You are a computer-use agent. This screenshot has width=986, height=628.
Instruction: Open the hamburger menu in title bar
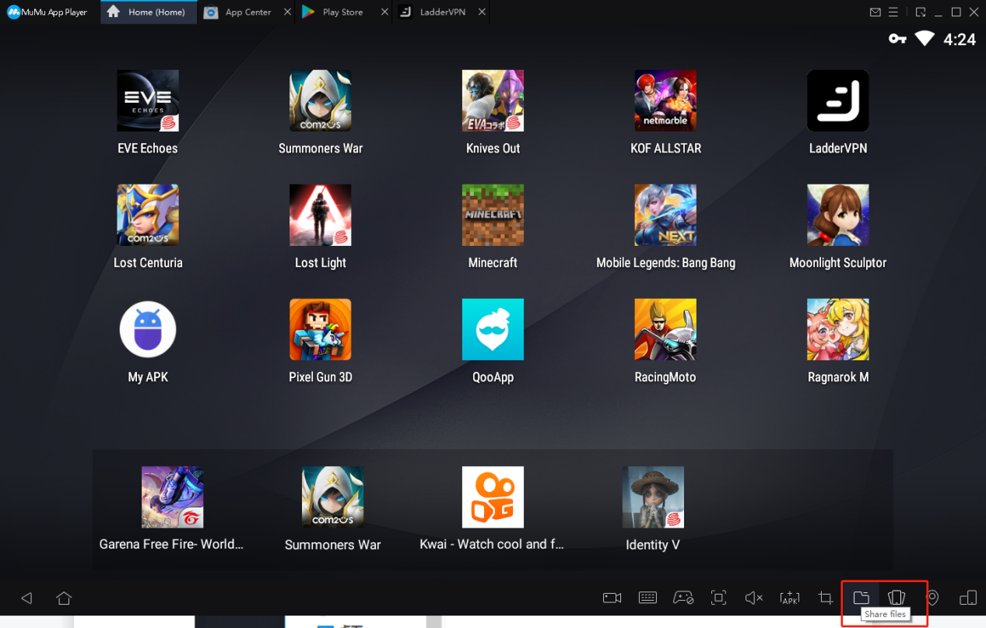(893, 12)
